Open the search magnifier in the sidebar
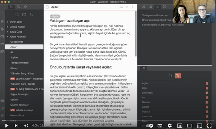This screenshot has width=216, height=129. (x=18, y=7)
